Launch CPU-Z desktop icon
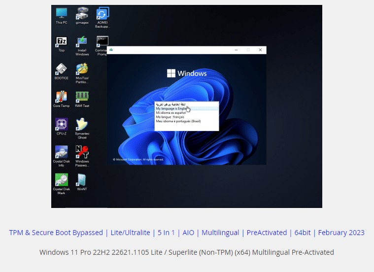374x272 pixels. (x=61, y=127)
